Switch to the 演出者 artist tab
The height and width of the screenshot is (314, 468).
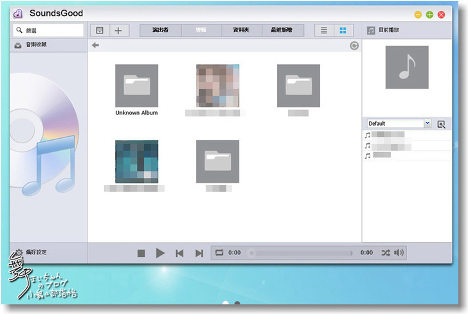pos(161,30)
